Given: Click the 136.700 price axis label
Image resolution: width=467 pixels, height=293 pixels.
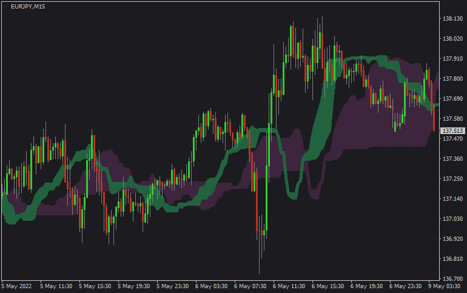Looking at the screenshot, I should (452, 278).
